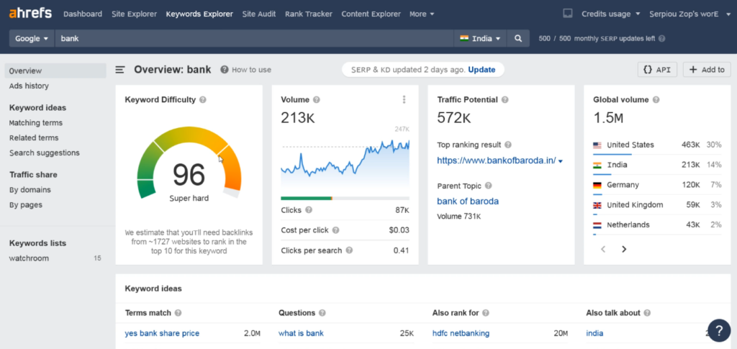Click Parent Topic help icon
737x349 pixels.
coord(489,186)
